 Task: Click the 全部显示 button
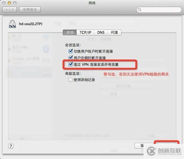pyautogui.click(x=30, y=10)
